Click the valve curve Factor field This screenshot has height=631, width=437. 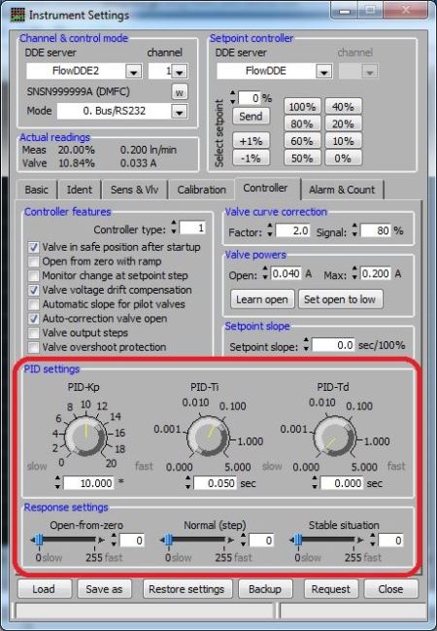pos(292,231)
